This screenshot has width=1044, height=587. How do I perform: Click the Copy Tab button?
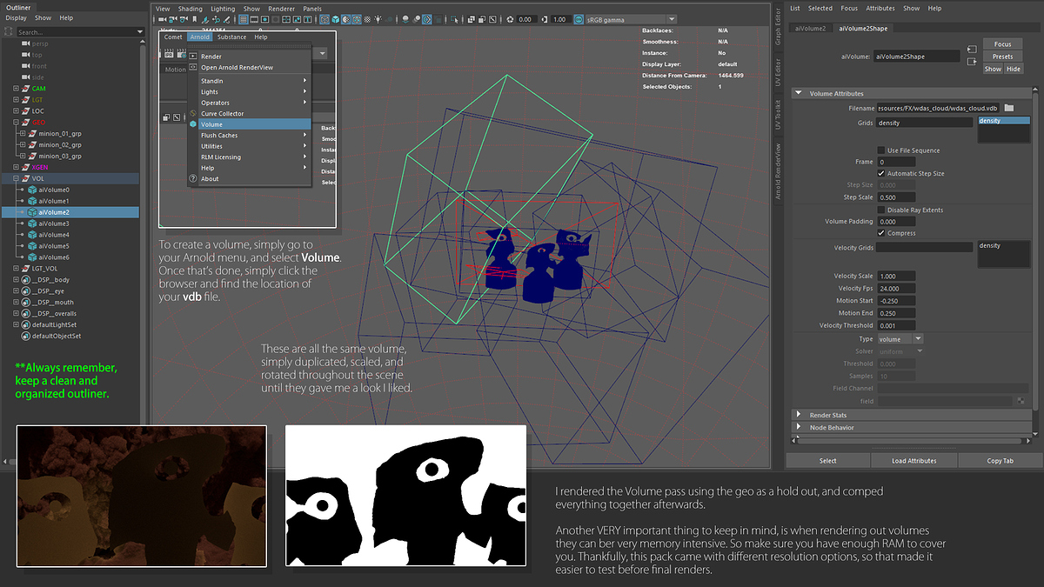[x=999, y=460]
